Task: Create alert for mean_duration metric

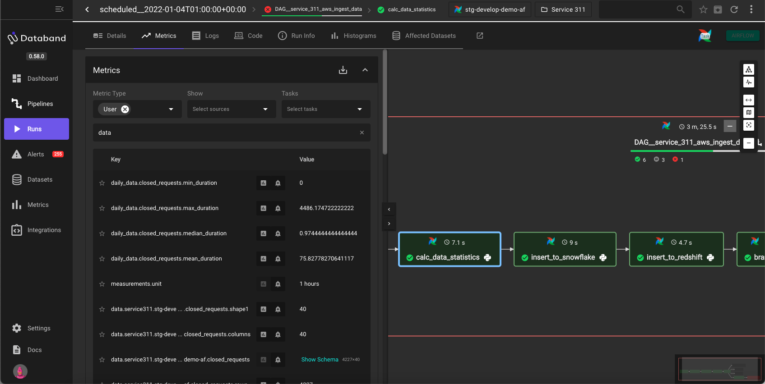Action: coord(278,259)
